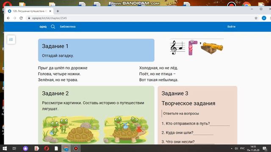The height and width of the screenshot is (152, 271).
Task: Open the Opera taskbar icon
Action: coord(47,148)
